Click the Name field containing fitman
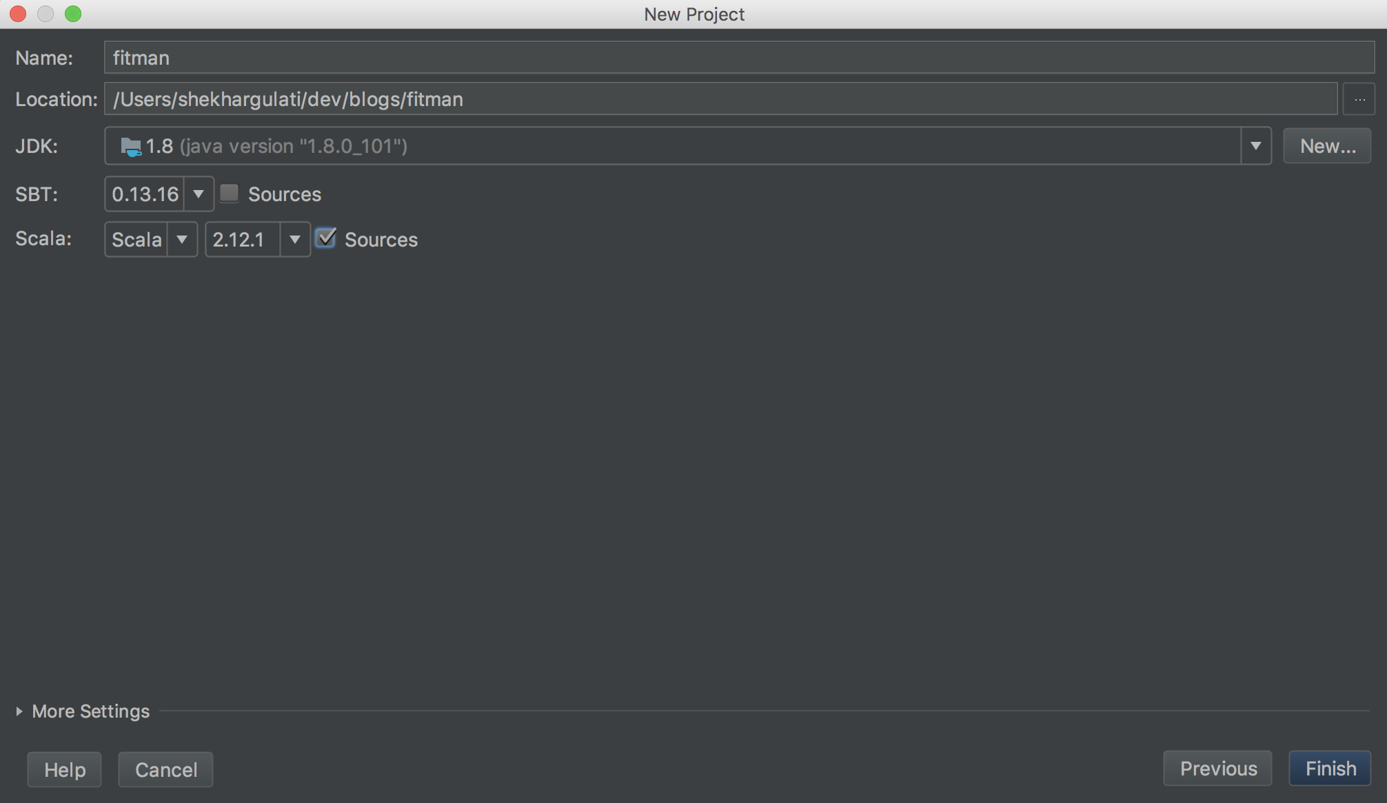The image size is (1387, 803). (738, 58)
